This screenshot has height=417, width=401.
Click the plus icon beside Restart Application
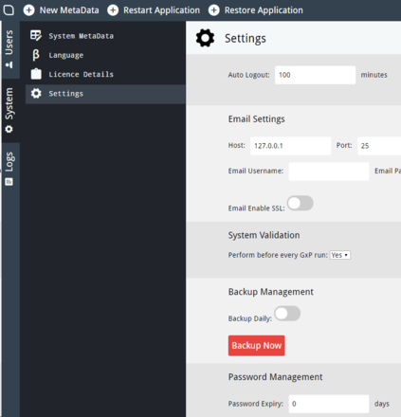coord(113,10)
